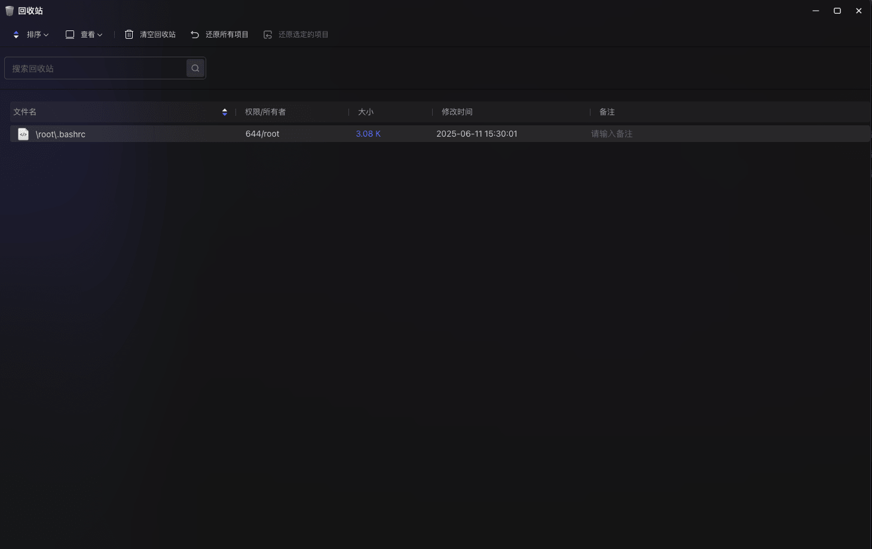The width and height of the screenshot is (872, 549).
Task: Open the 排序 dropdown menu
Action: (x=31, y=35)
